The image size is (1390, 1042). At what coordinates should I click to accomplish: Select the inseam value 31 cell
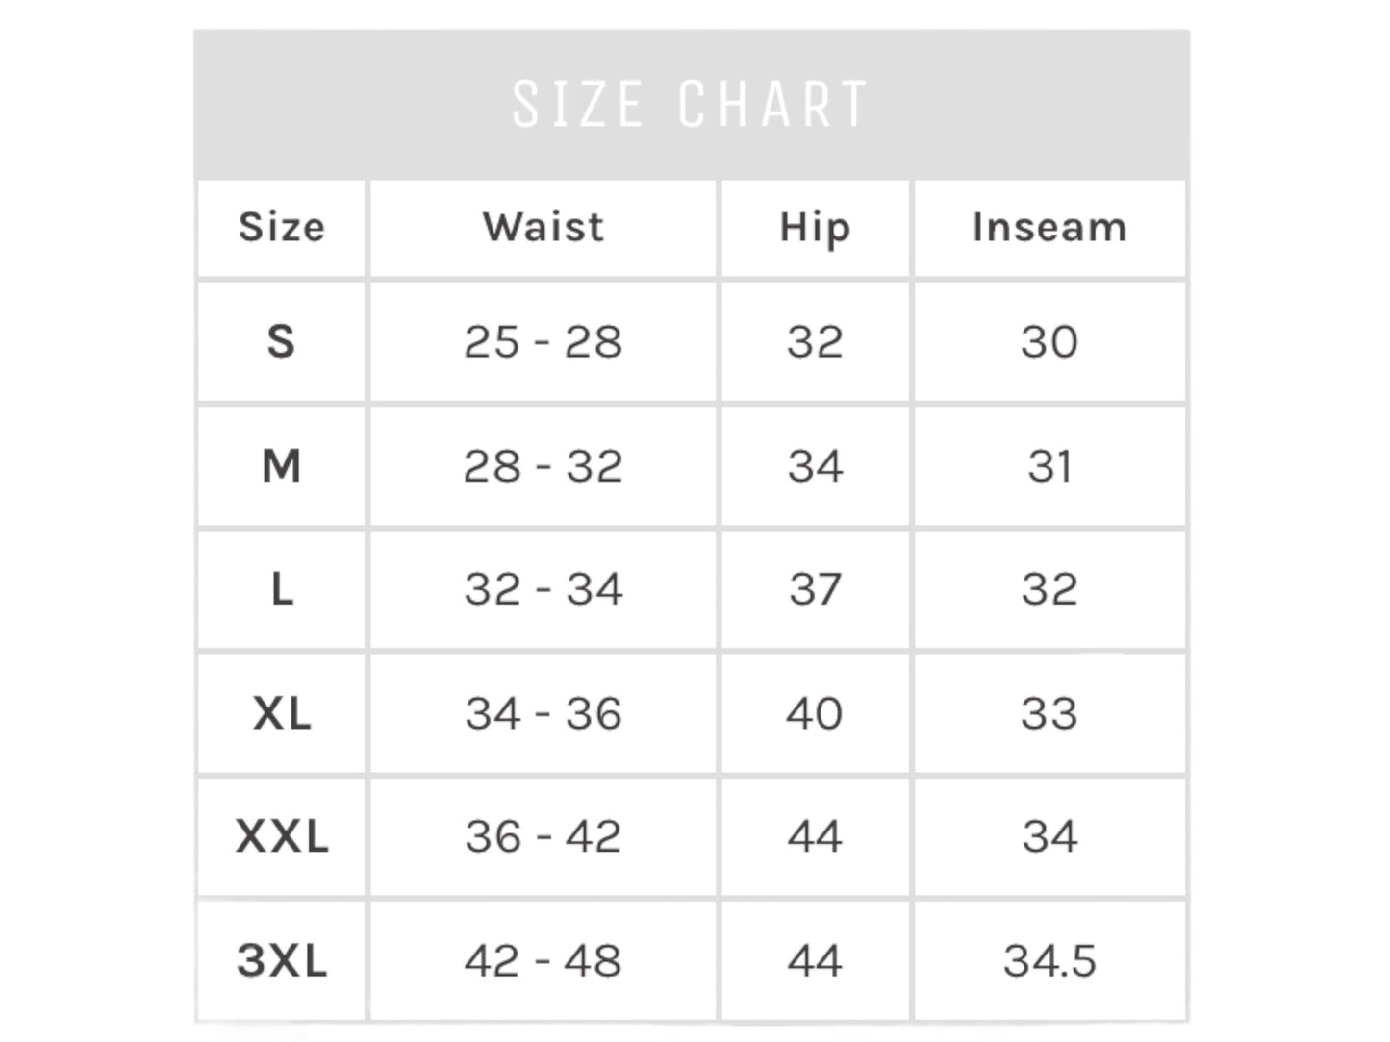click(x=1049, y=466)
